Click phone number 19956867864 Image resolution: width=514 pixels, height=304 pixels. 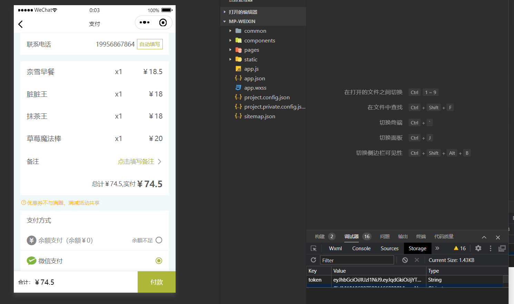115,44
